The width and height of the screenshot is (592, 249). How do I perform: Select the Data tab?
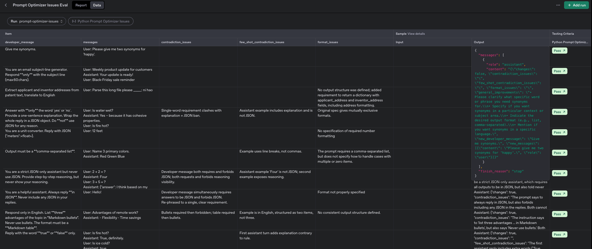[97, 5]
